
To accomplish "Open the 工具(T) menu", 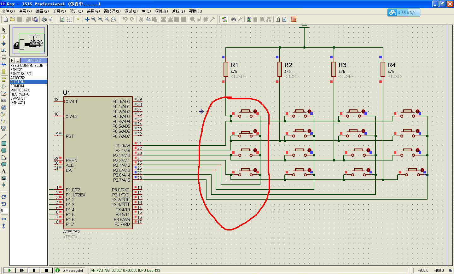I will (x=59, y=11).
